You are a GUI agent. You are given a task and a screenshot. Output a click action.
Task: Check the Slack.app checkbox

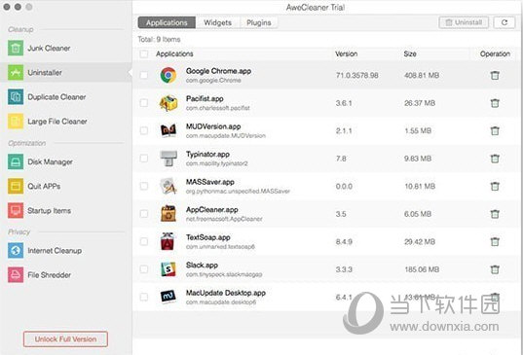pos(144,269)
